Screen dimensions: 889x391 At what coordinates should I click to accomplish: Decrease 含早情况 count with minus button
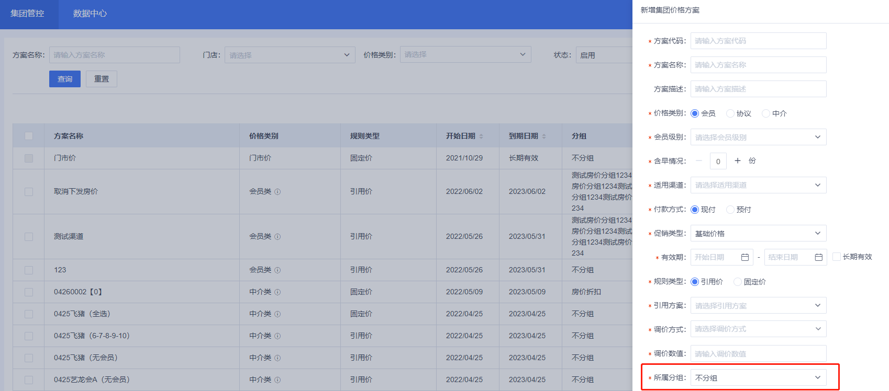click(x=699, y=161)
